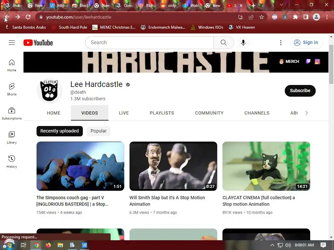The image size is (334, 250).
Task: Open the CHANNELS channel tab
Action: click(257, 113)
